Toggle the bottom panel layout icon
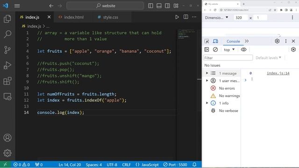Viewport: 299px width, 168px height. (x=159, y=6)
